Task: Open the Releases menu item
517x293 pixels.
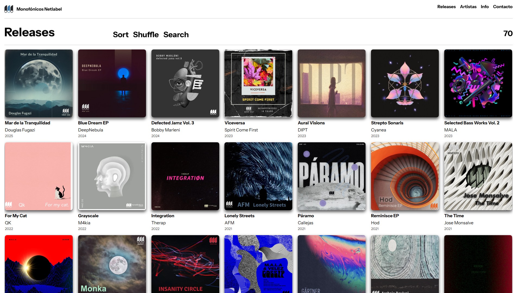Action: pos(446,7)
